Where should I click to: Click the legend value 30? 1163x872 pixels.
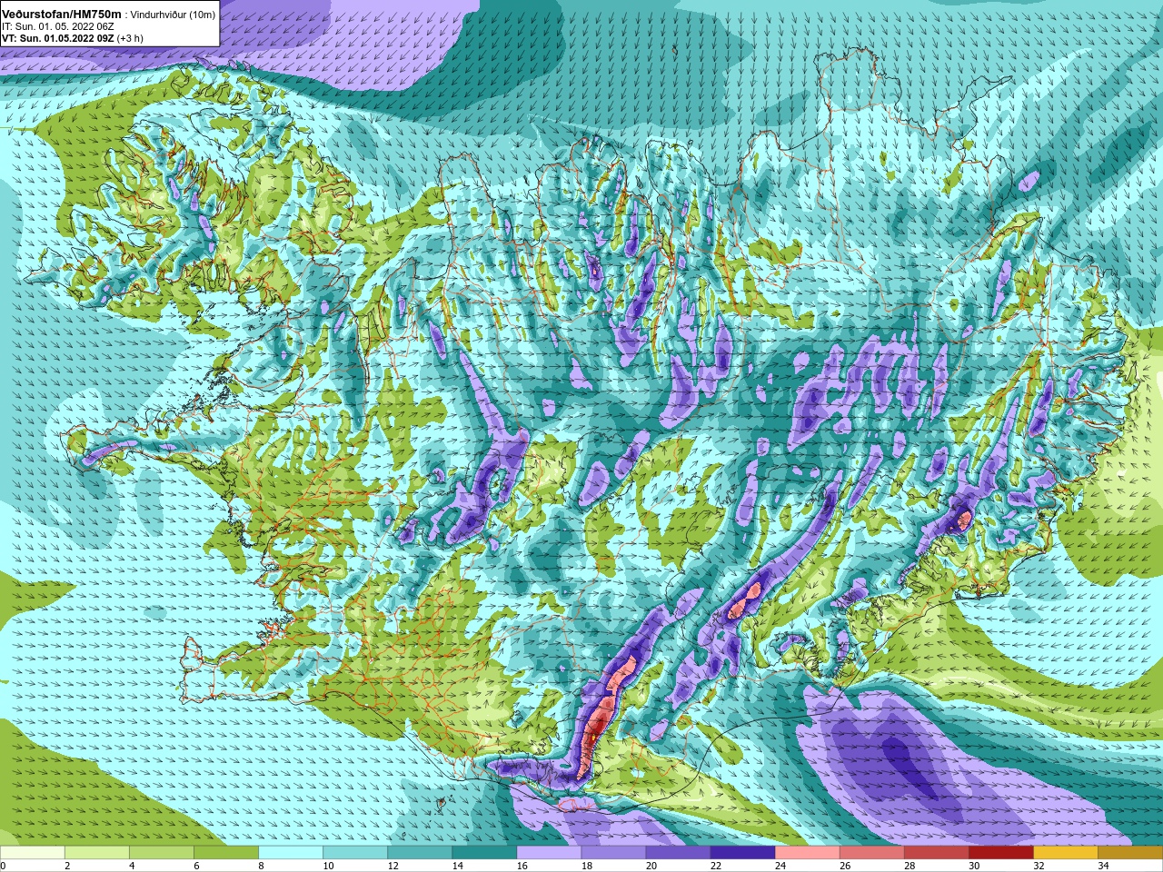click(973, 866)
